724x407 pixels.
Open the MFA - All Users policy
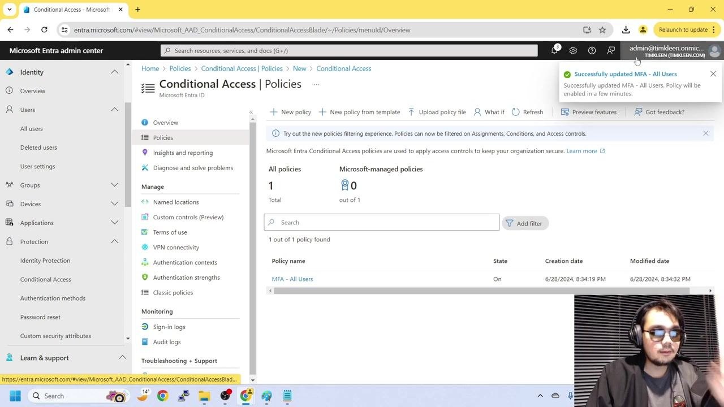[292, 279]
